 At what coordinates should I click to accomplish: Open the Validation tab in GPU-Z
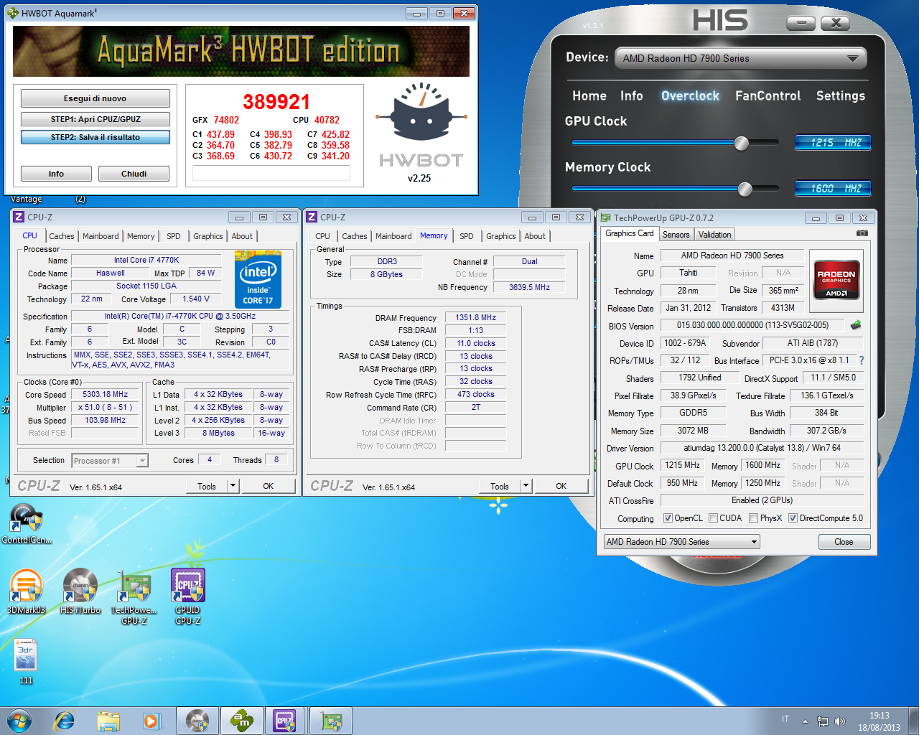714,235
